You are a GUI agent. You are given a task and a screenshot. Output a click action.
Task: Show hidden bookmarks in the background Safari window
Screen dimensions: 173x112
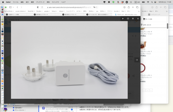pos(167,11)
